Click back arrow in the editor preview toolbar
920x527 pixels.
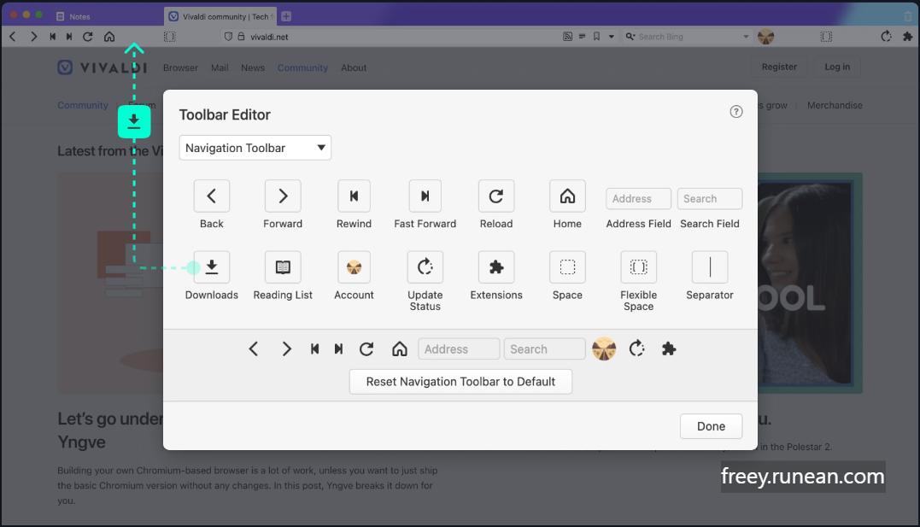(x=254, y=349)
